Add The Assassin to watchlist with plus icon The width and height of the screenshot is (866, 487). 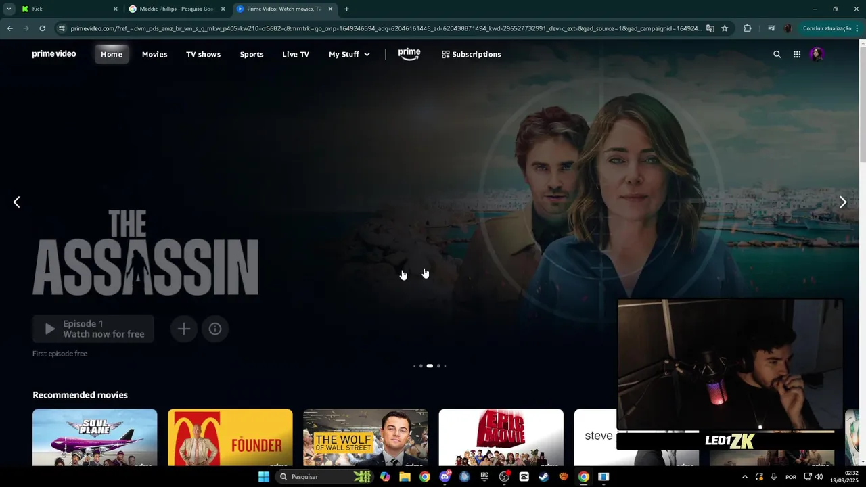click(184, 329)
